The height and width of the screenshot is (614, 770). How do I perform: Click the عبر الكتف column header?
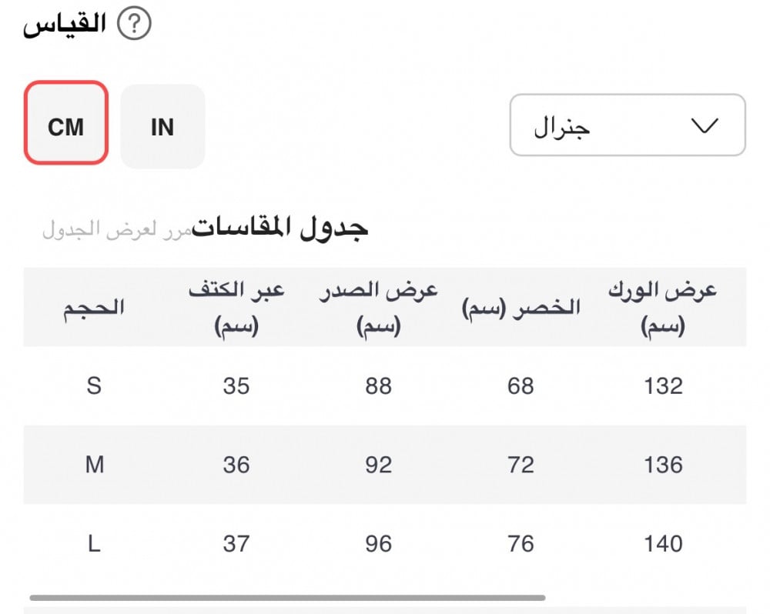(236, 308)
